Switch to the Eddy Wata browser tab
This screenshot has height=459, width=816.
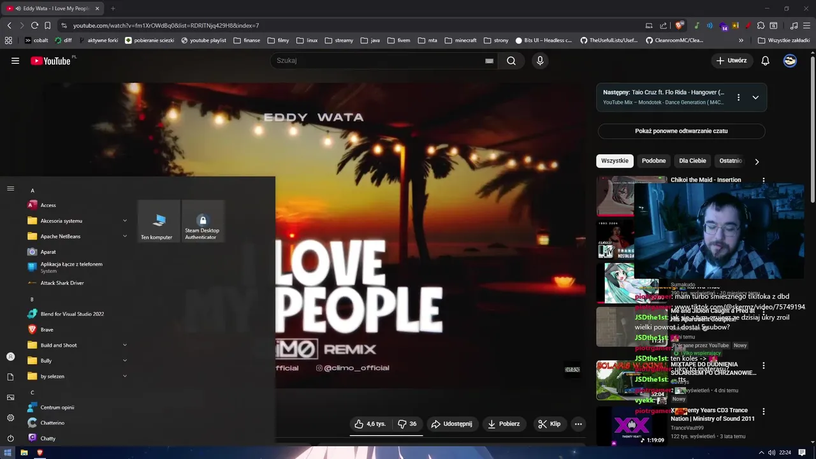point(52,8)
